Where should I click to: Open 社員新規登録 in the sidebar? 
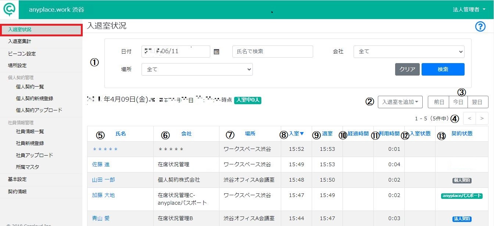[30, 143]
